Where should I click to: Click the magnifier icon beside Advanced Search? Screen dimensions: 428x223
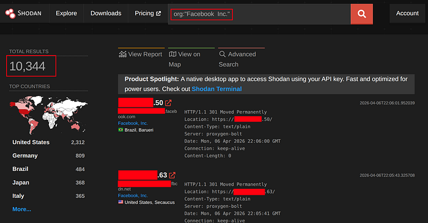tap(222, 54)
